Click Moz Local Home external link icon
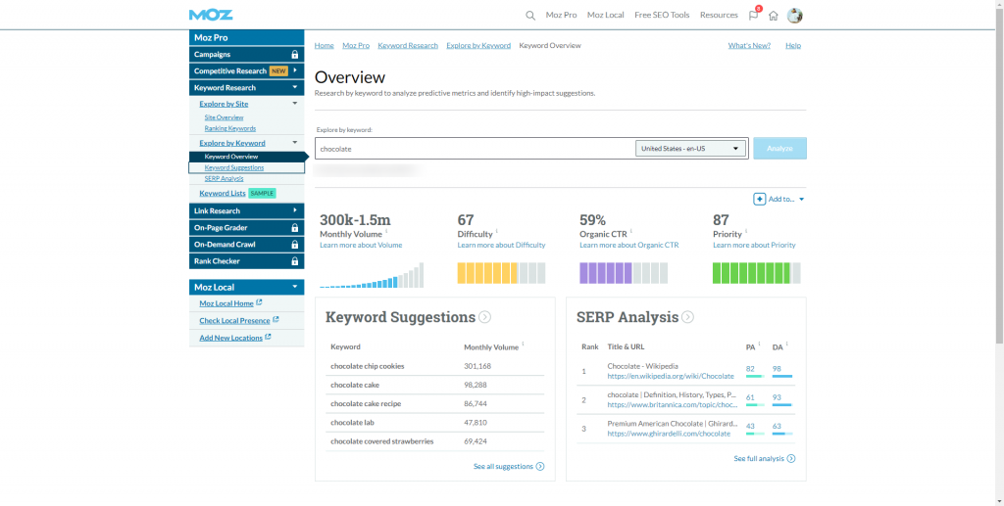Viewport: 1004px width, 506px height. coord(259,302)
